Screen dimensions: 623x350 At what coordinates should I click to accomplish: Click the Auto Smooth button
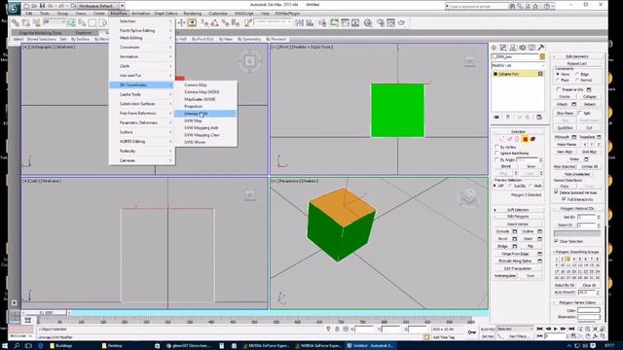(565, 293)
